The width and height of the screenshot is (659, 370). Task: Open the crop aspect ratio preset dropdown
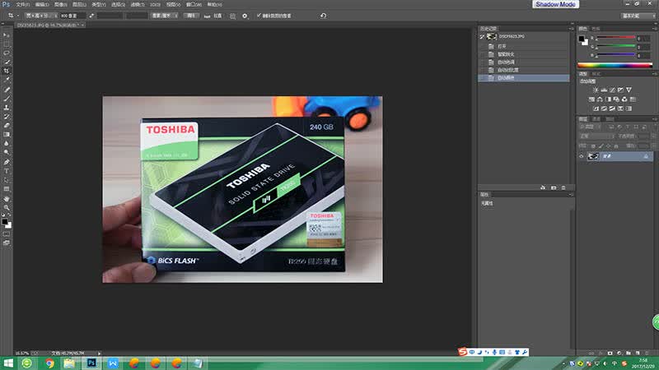coord(39,16)
